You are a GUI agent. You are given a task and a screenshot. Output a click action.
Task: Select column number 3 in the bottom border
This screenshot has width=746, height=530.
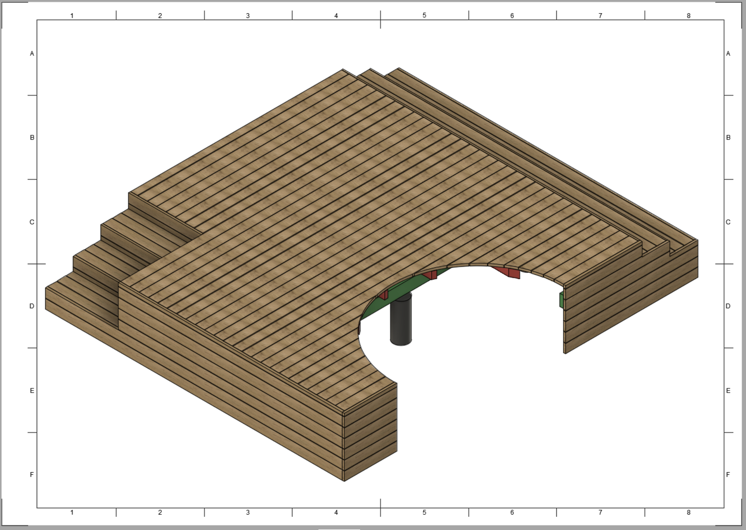(248, 512)
